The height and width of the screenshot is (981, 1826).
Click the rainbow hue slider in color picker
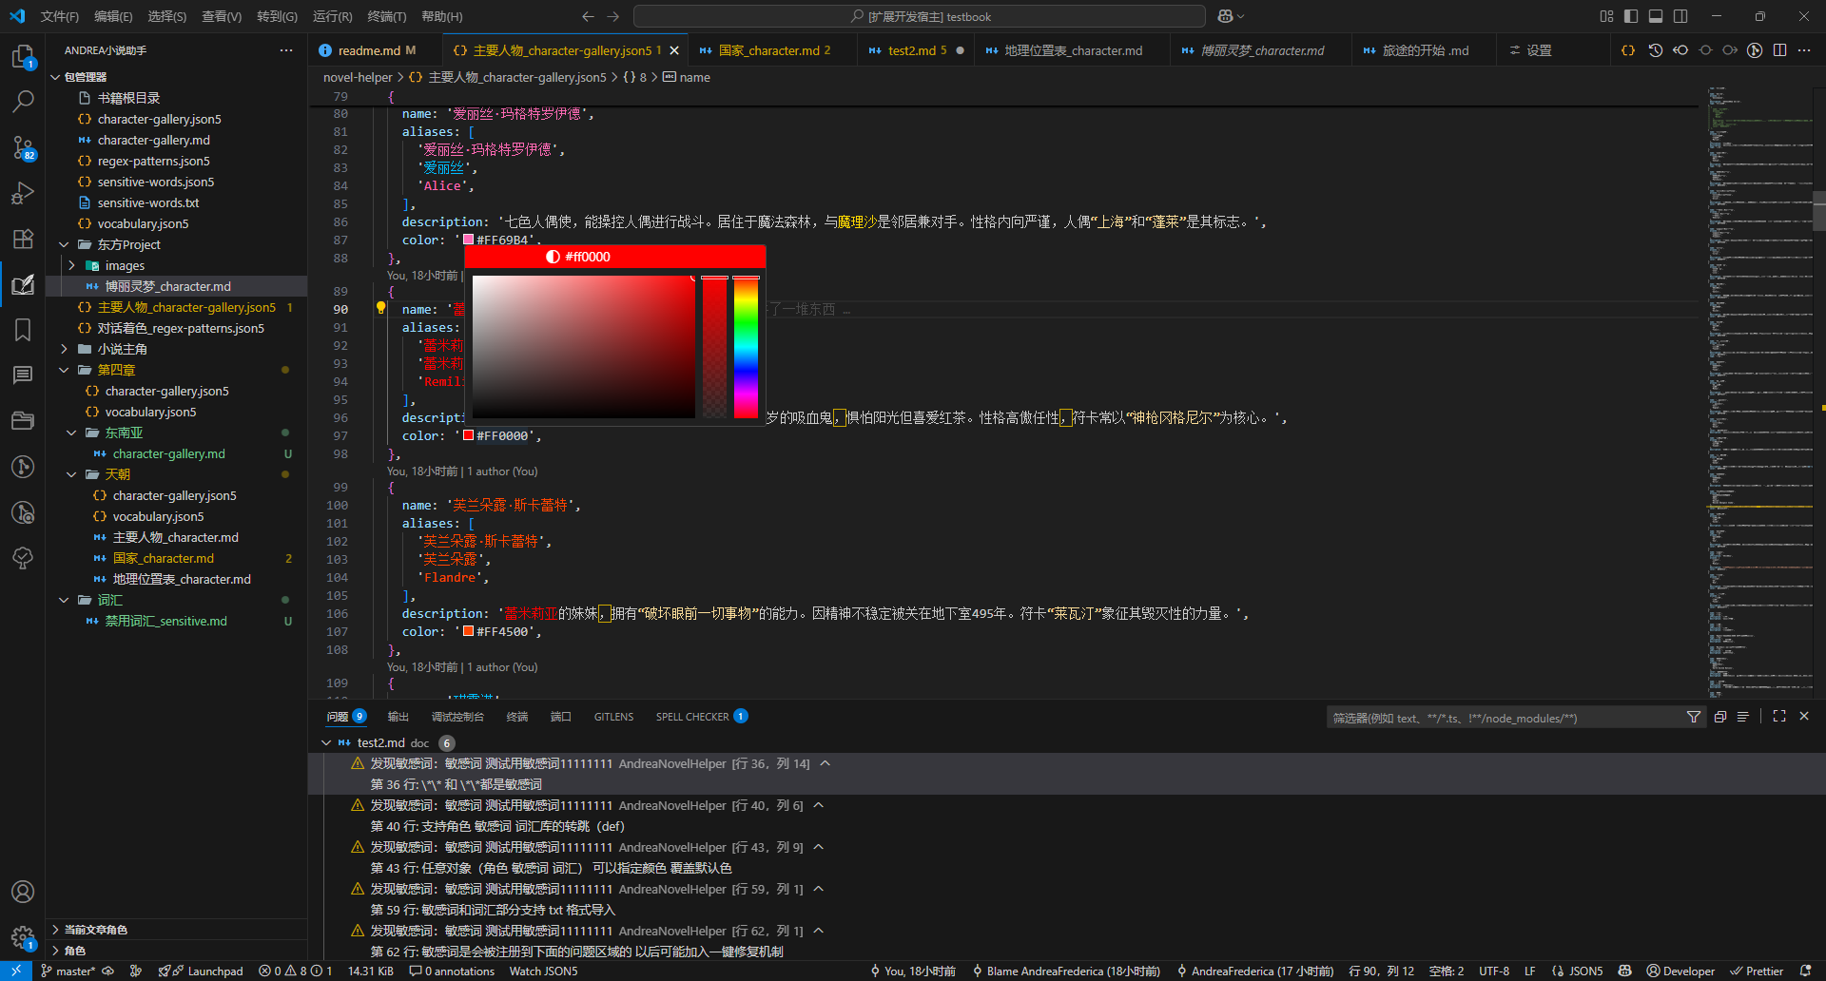[x=746, y=347]
